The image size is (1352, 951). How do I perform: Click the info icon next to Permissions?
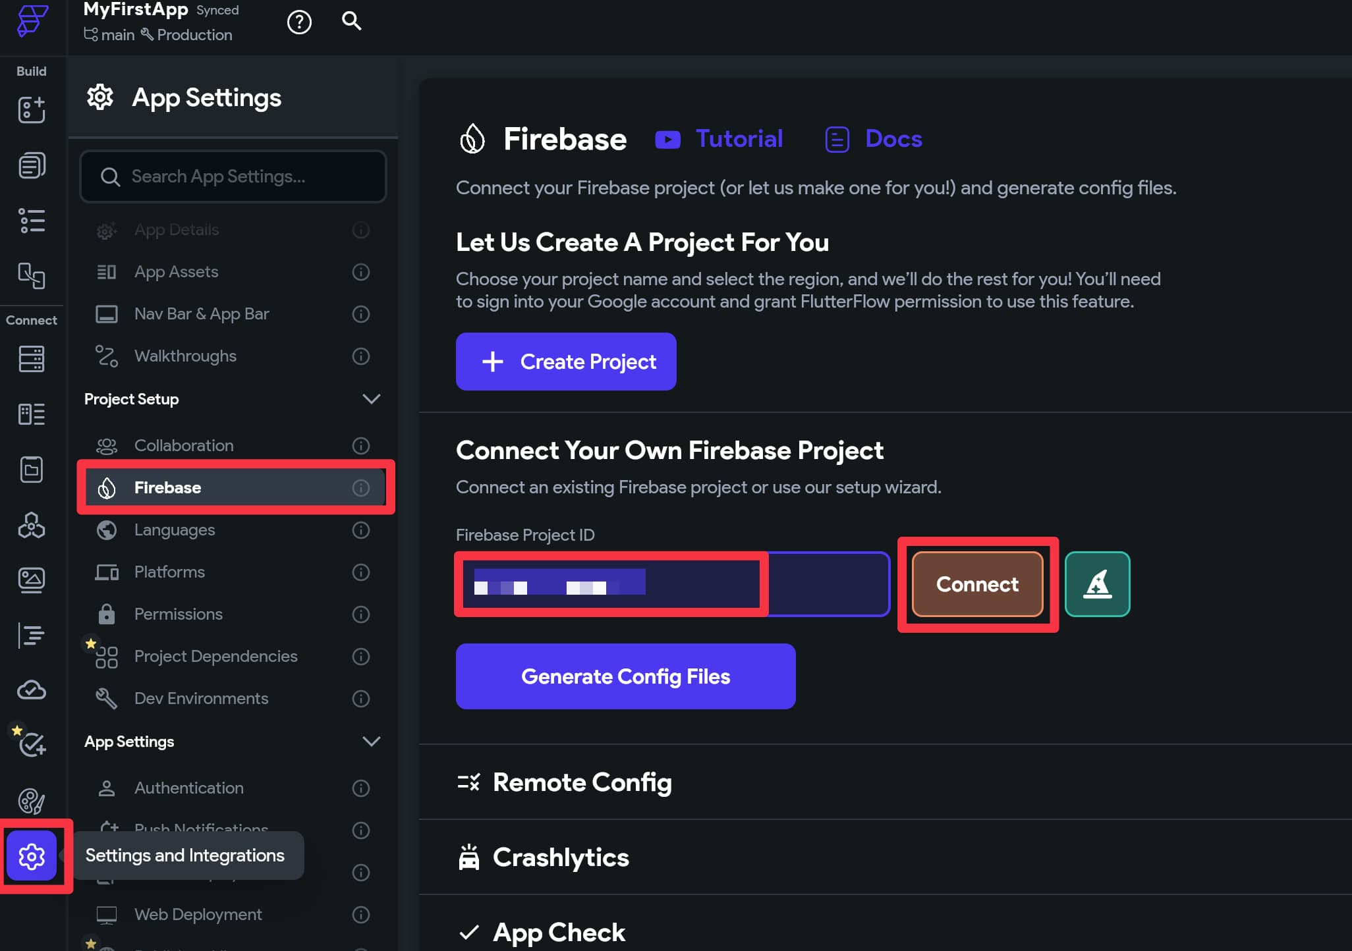coord(361,614)
